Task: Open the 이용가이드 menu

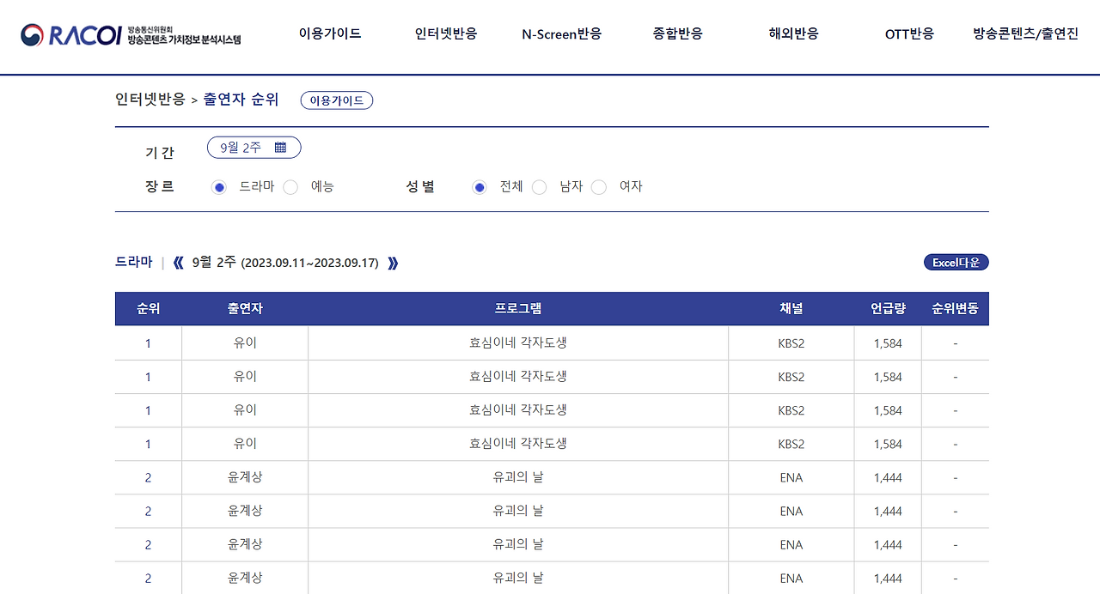Action: 329,33
